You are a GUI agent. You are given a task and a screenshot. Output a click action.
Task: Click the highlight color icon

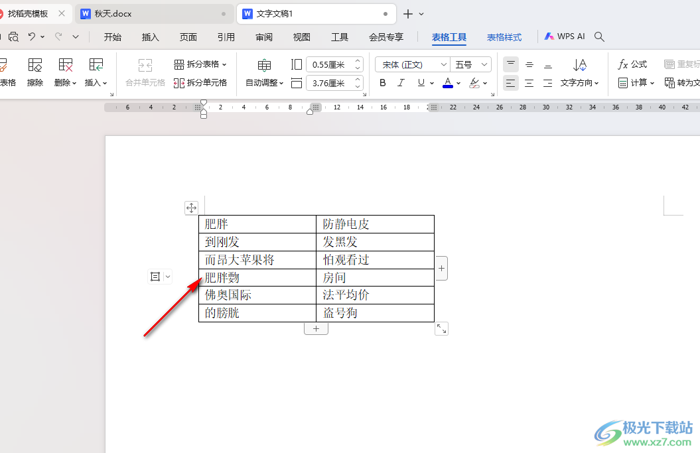(474, 82)
